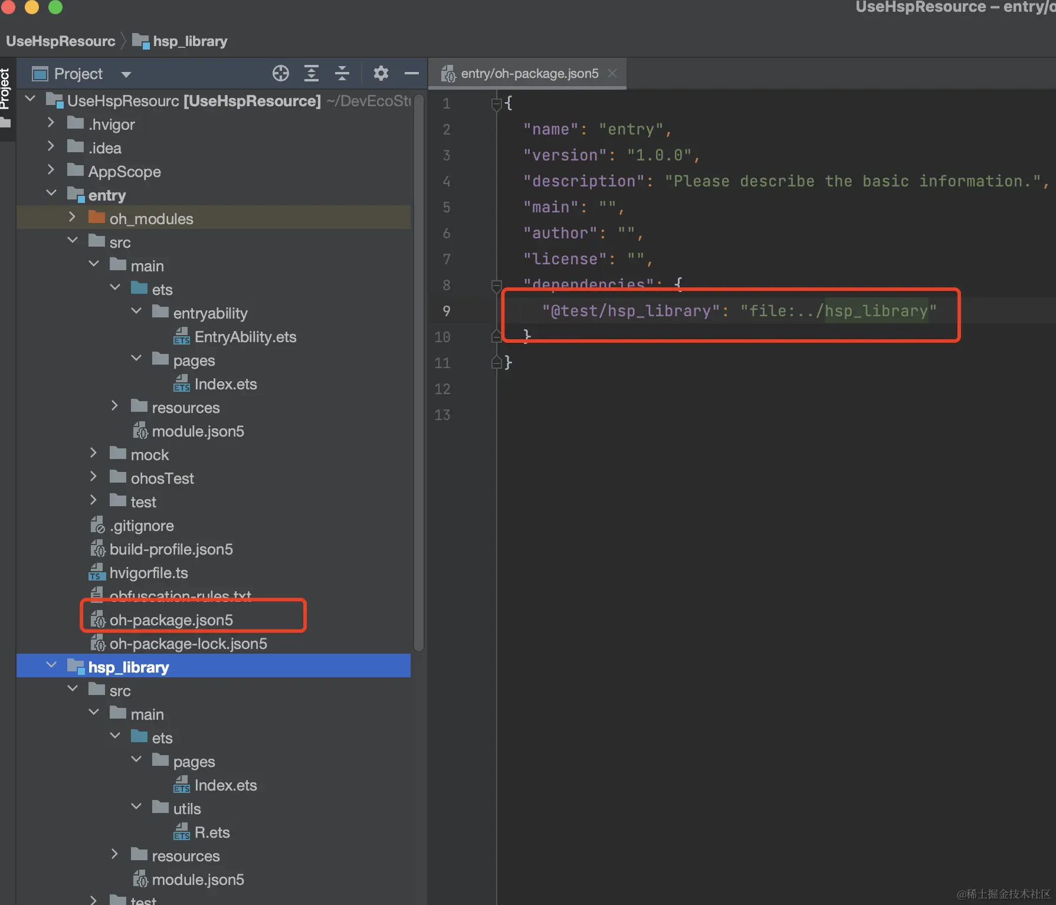Open the Project view dropdown
Screen dimensions: 1056x905
tap(126, 74)
